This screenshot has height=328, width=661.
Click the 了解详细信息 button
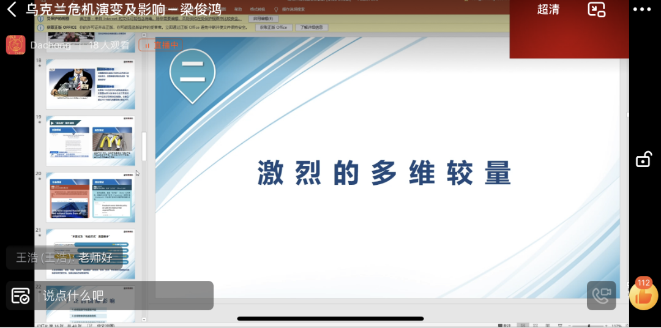coord(312,28)
